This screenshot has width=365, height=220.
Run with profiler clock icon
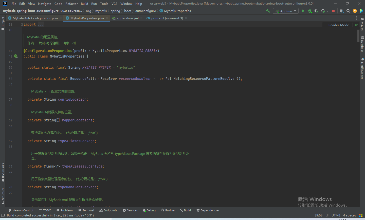tap(323, 11)
